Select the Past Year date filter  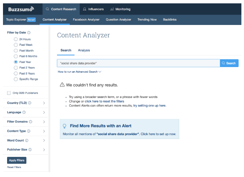coord(16,62)
